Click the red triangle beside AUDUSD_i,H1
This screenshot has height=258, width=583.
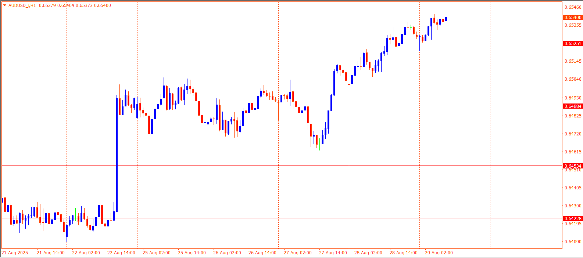(4, 6)
